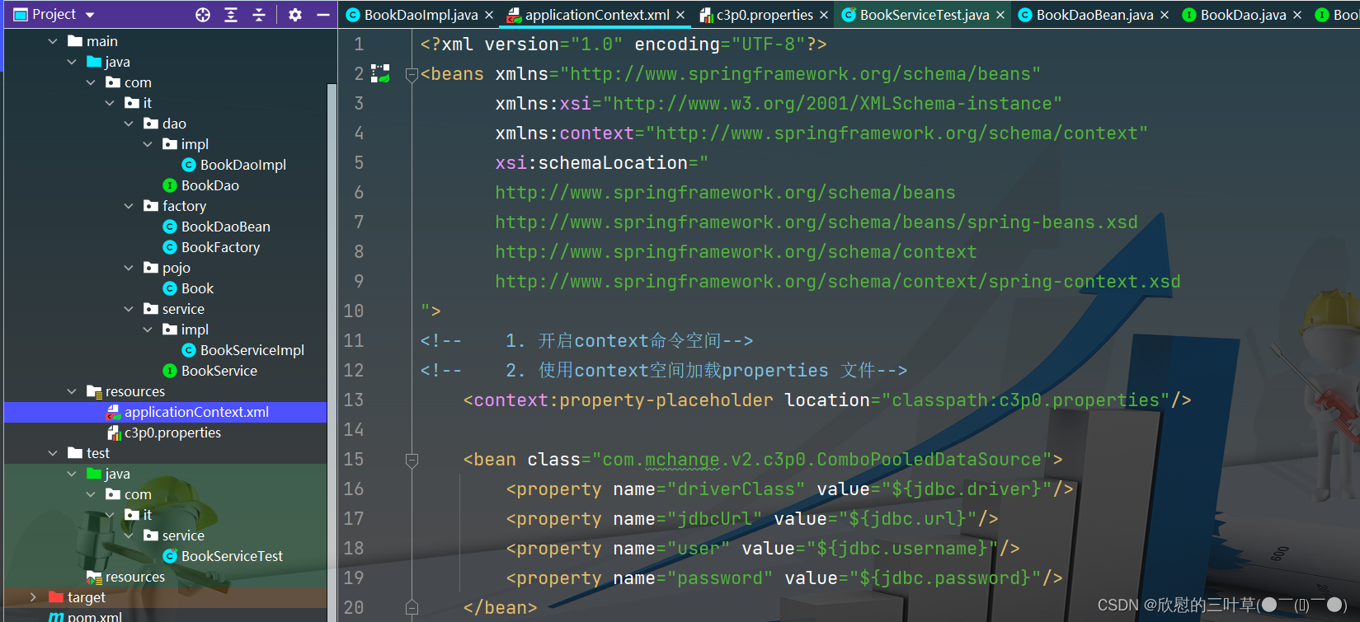Click the "classpath:c3p0.properties" location value
Viewport: 1360px width, 622px height.
[1026, 400]
